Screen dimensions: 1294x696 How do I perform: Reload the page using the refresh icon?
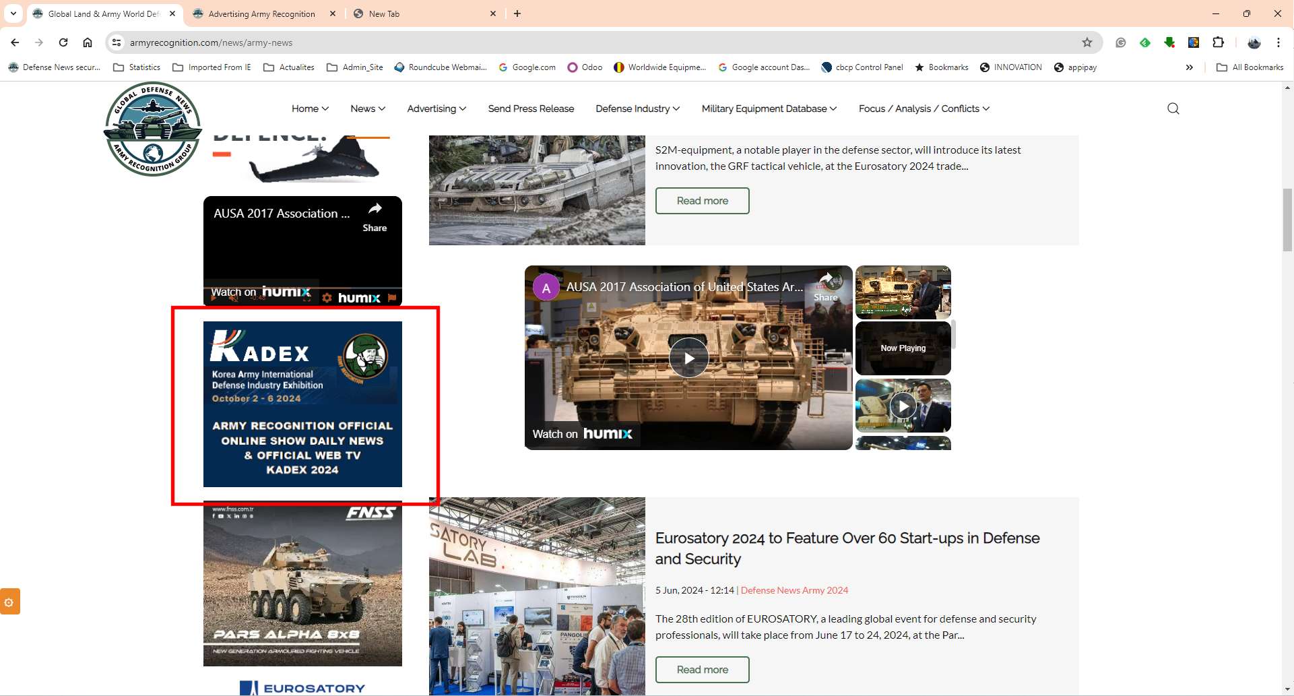(x=63, y=42)
